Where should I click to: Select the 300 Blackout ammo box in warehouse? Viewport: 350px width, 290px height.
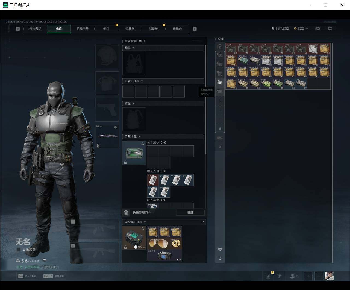point(243,60)
